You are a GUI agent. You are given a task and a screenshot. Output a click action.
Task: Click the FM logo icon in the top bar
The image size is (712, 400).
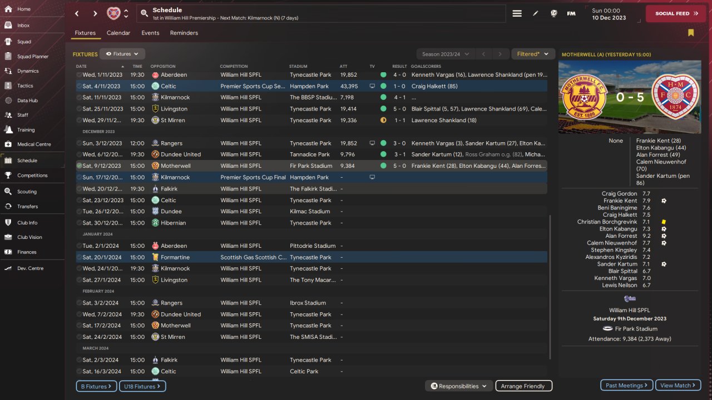click(571, 13)
